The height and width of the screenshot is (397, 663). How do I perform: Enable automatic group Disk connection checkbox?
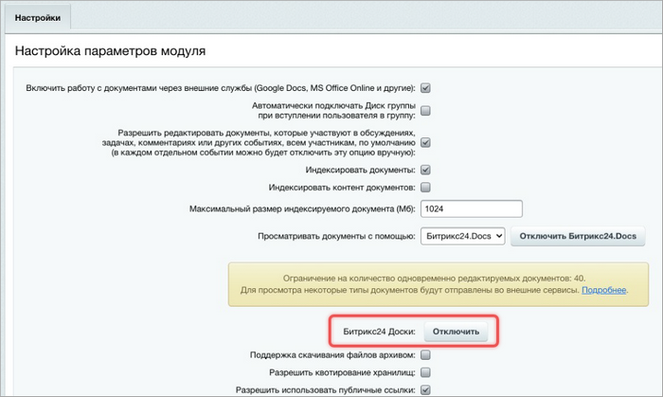[425, 110]
